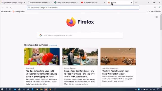Open the Firefox application menu

tap(159, 7)
